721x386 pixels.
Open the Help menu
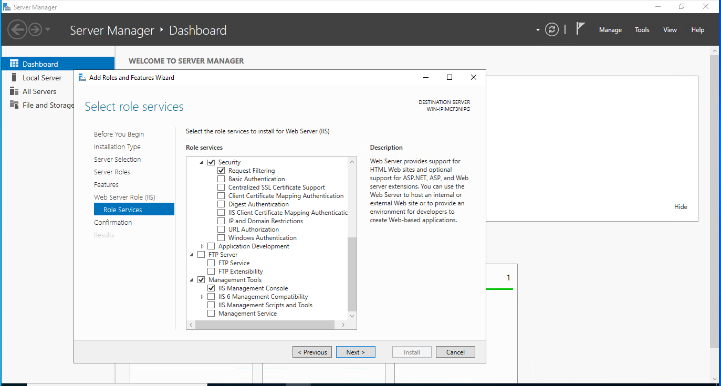(698, 30)
